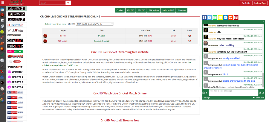Open the hamburger menu in the header
The image size is (269, 122).
click(x=3, y=3)
